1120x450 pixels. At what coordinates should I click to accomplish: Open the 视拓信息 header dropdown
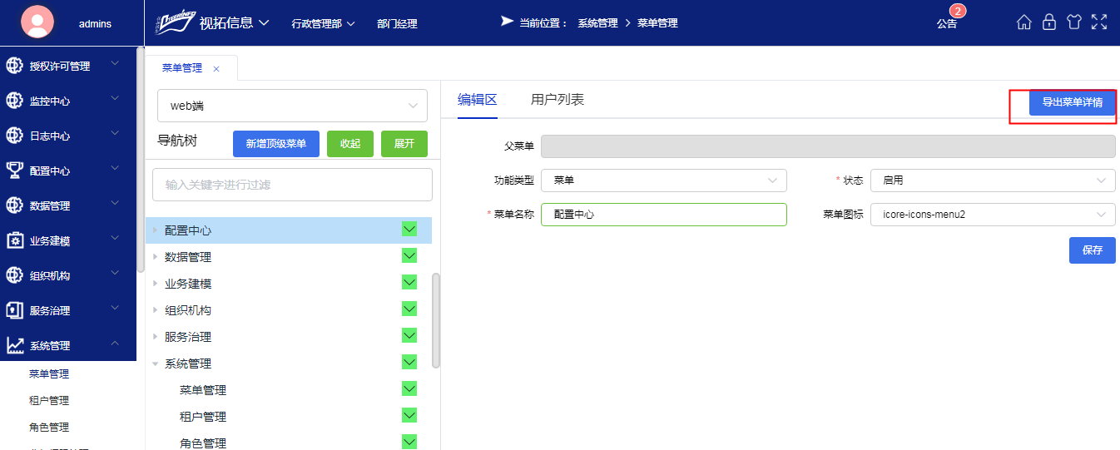click(234, 22)
